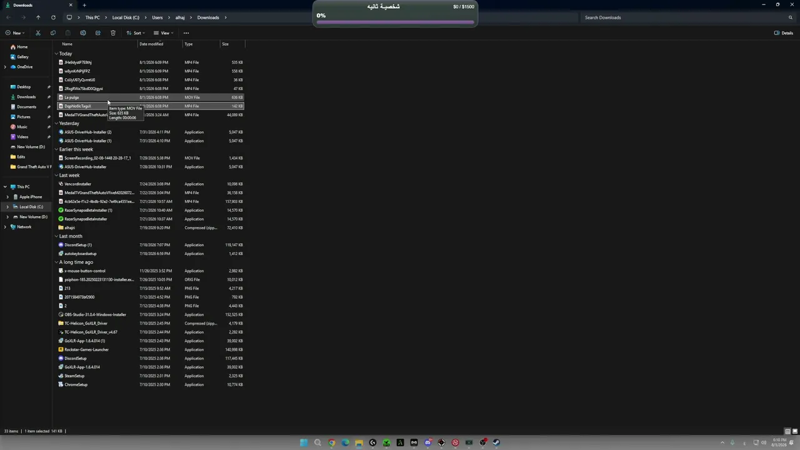Open the See more (three dots) menu
This screenshot has width=800, height=450.
coord(186,33)
